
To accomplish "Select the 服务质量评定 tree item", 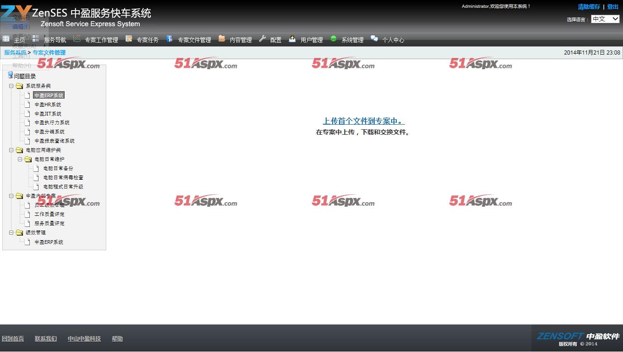I will (x=49, y=223).
